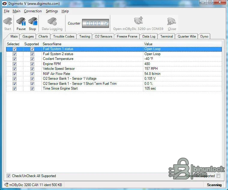Open the Testing tab
This screenshot has height=190, width=228.
pos(85,36)
